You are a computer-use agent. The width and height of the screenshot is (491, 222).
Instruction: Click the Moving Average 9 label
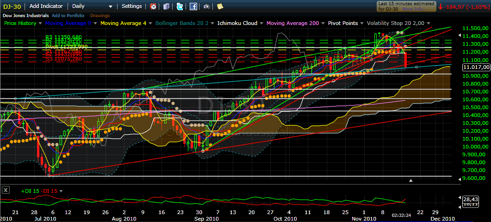coord(69,23)
